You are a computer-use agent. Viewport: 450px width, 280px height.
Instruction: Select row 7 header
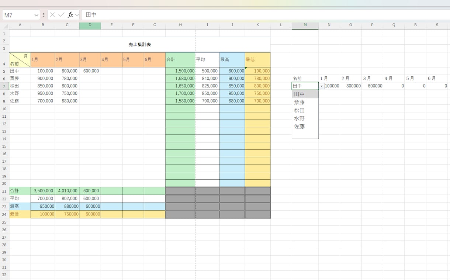click(x=4, y=86)
